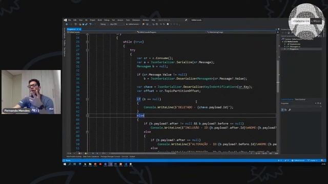
Task: Open the Edit menu
Action: pos(75,20)
